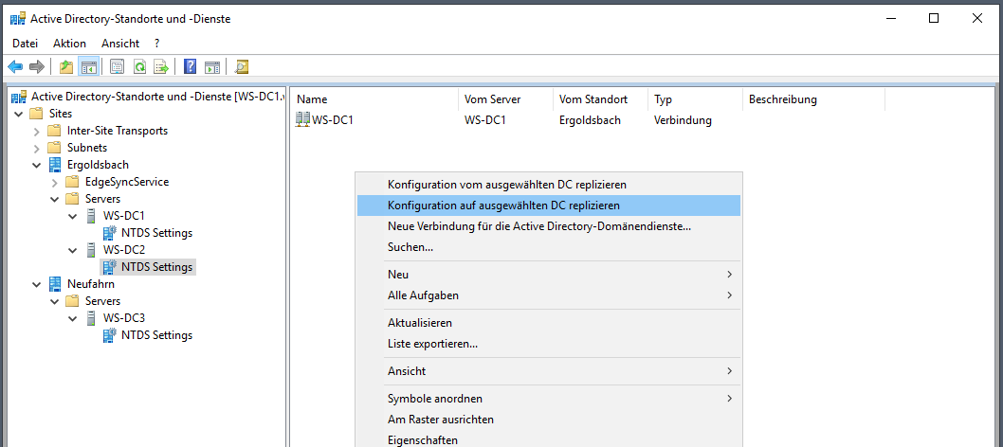Collapse the Neufahrn site node
The width and height of the screenshot is (1003, 447).
point(36,284)
